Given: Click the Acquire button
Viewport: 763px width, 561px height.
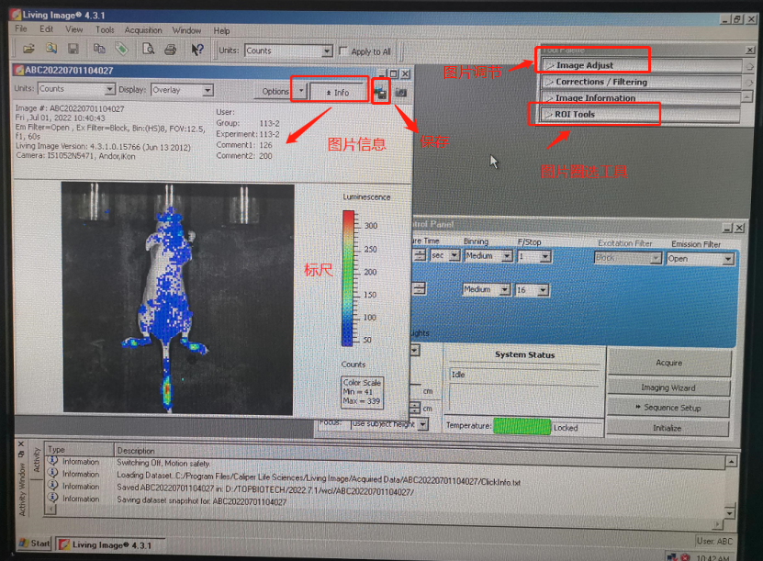Looking at the screenshot, I should pos(669,363).
